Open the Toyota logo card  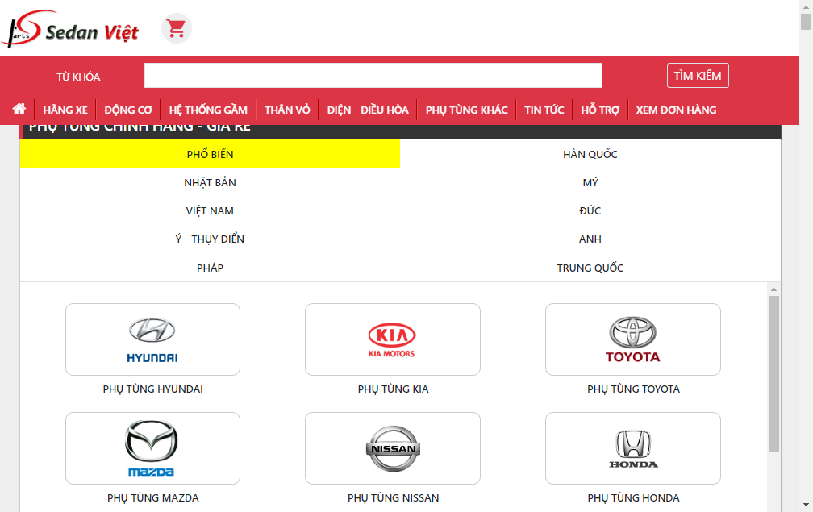(633, 339)
